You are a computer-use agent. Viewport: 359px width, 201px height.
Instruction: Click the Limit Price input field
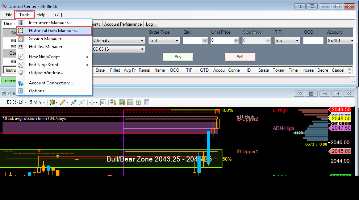(222, 41)
